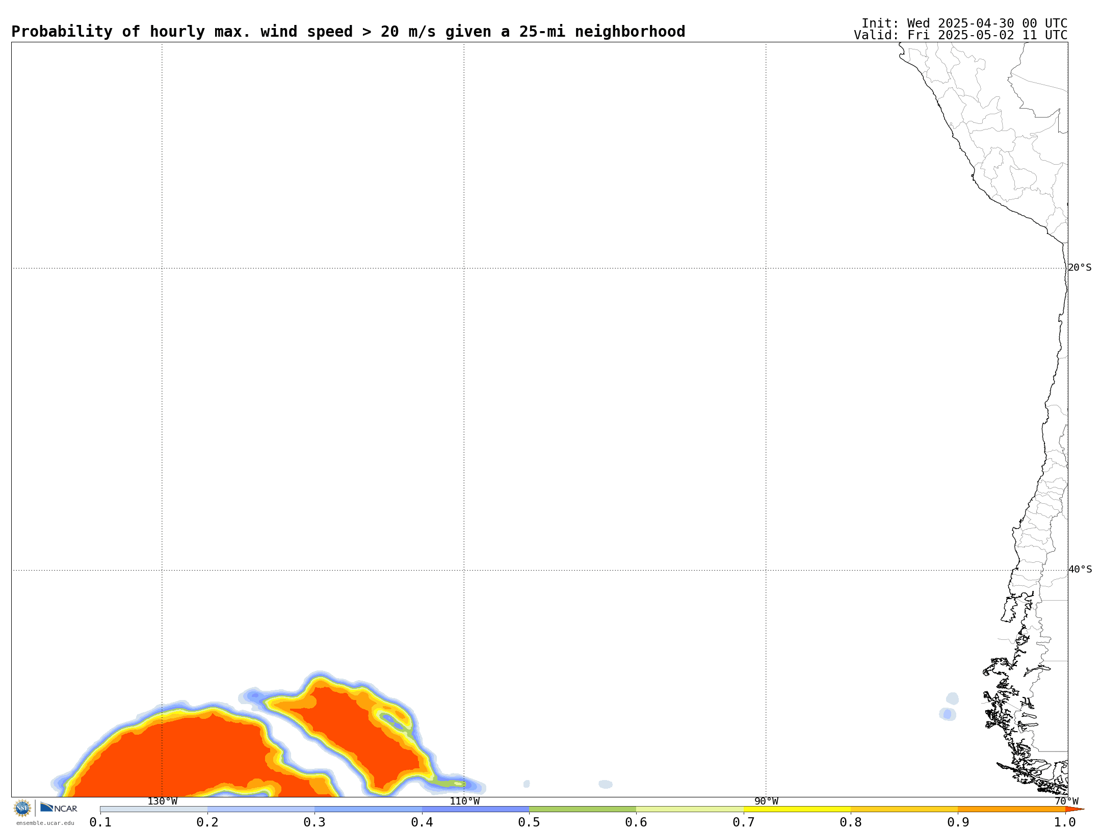
Task: Click the 20°S latitude label
Action: [1080, 268]
